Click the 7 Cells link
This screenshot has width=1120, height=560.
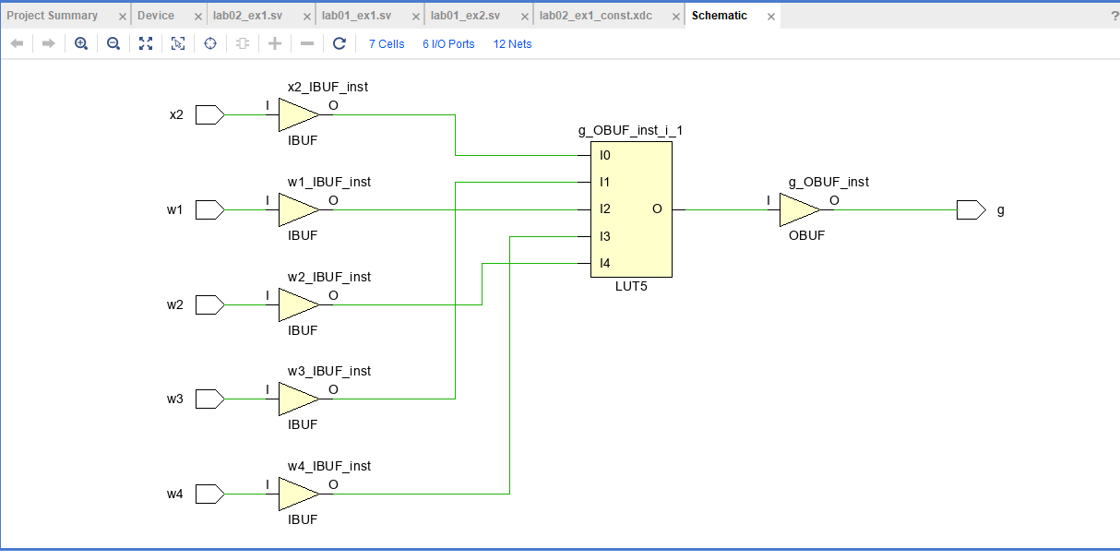(386, 43)
